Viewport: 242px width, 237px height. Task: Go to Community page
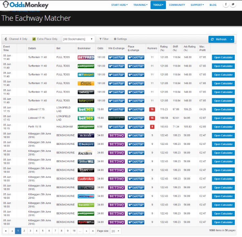(x=177, y=5)
